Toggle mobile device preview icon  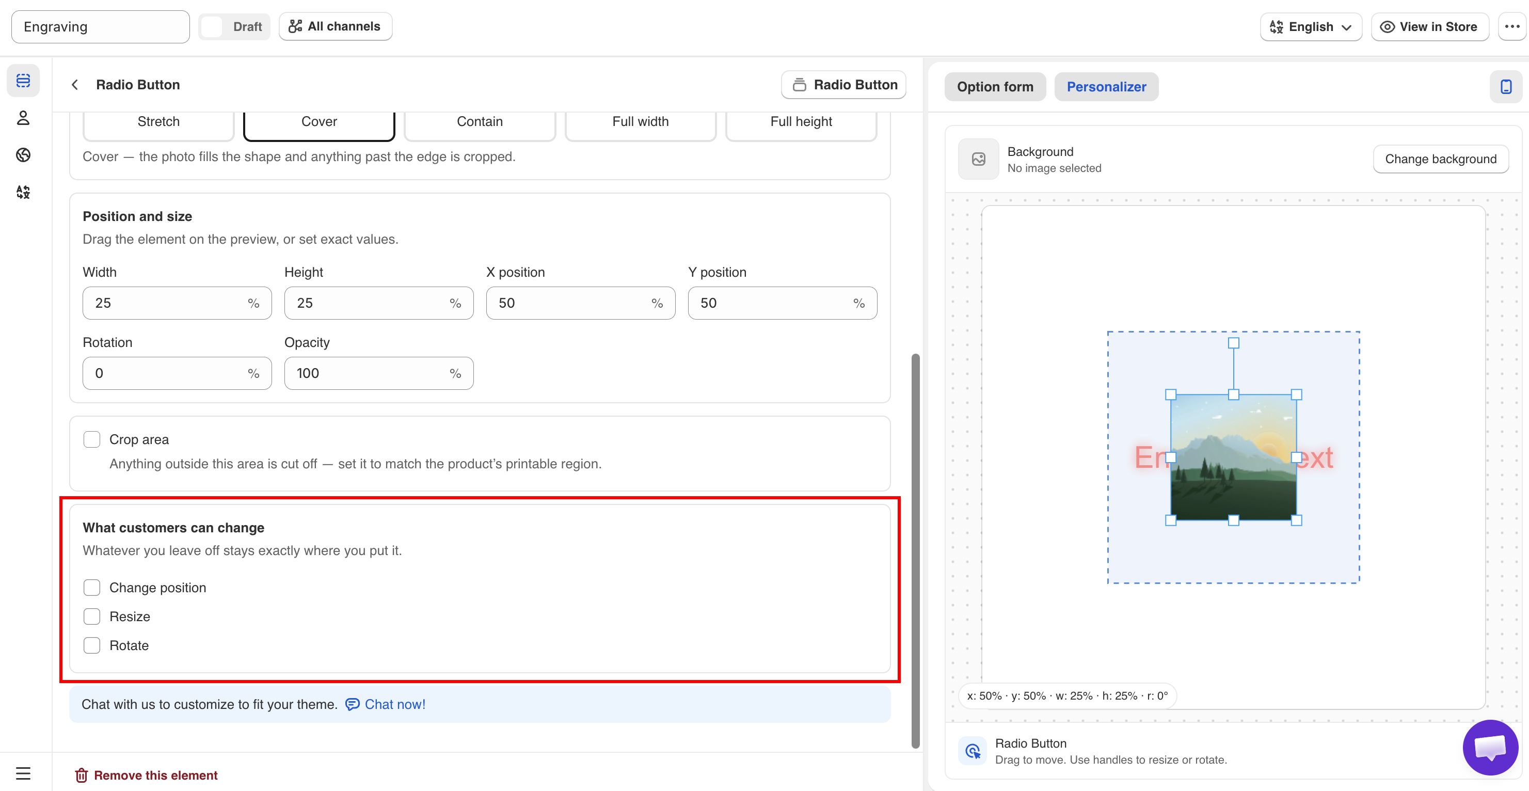tap(1506, 87)
